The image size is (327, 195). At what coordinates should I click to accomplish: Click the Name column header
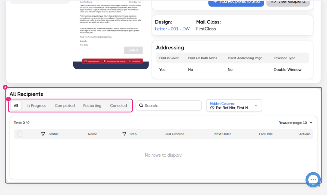(92, 134)
